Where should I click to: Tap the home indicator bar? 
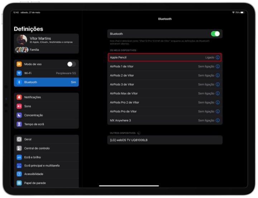tap(129, 186)
